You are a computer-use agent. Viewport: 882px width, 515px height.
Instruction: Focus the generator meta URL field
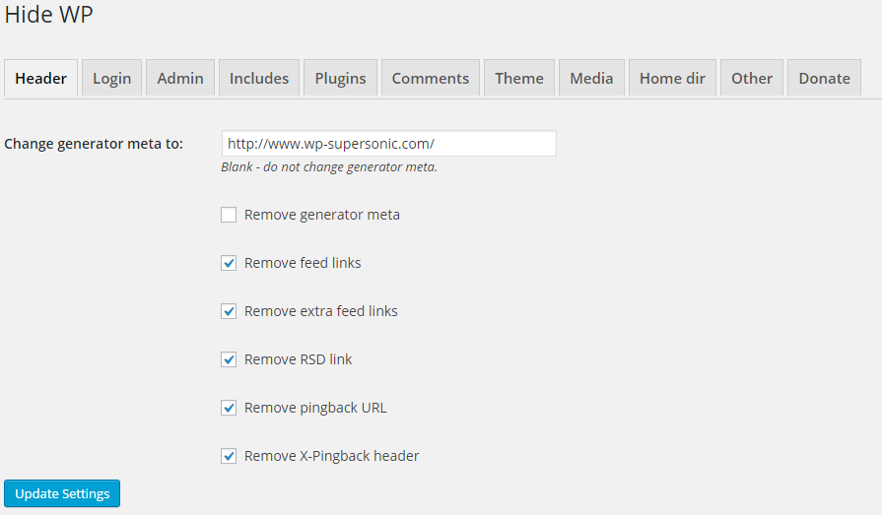[x=388, y=144]
